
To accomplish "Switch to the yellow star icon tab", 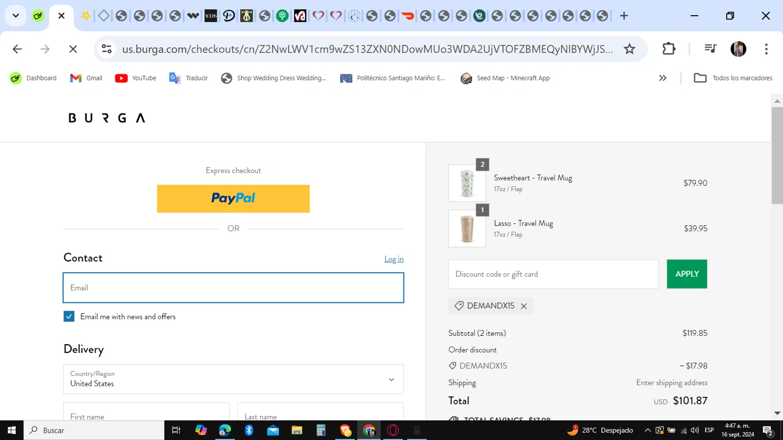I will coord(86,16).
